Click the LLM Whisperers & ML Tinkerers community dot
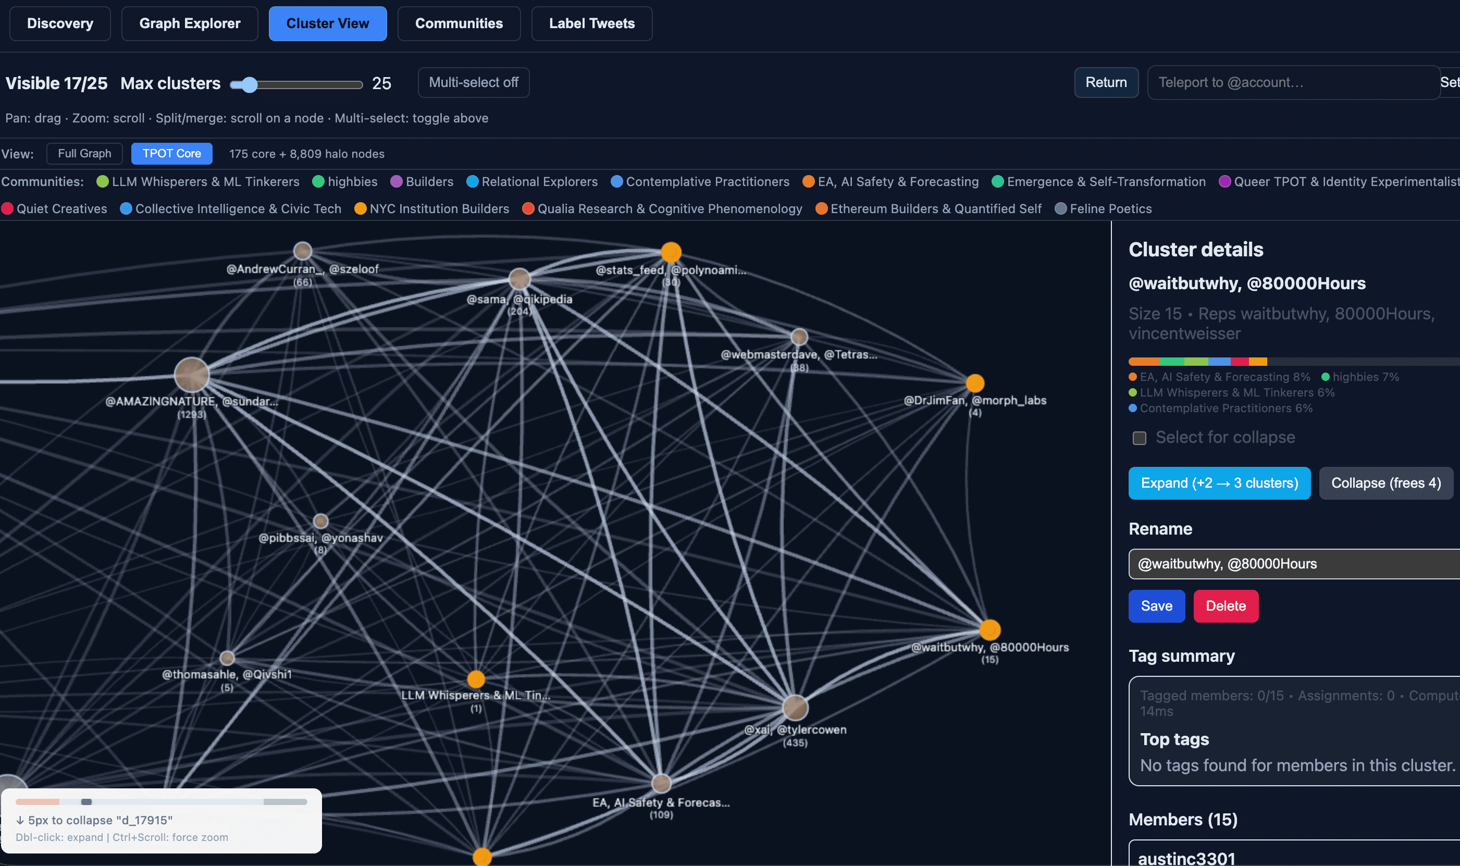1460x866 pixels. pyautogui.click(x=103, y=181)
